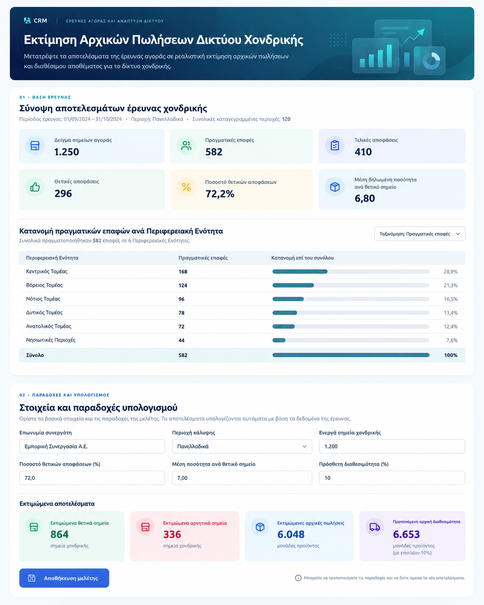The image size is (484, 605).
Task: Click the Σύνολο total distribution bar
Action: (351, 355)
